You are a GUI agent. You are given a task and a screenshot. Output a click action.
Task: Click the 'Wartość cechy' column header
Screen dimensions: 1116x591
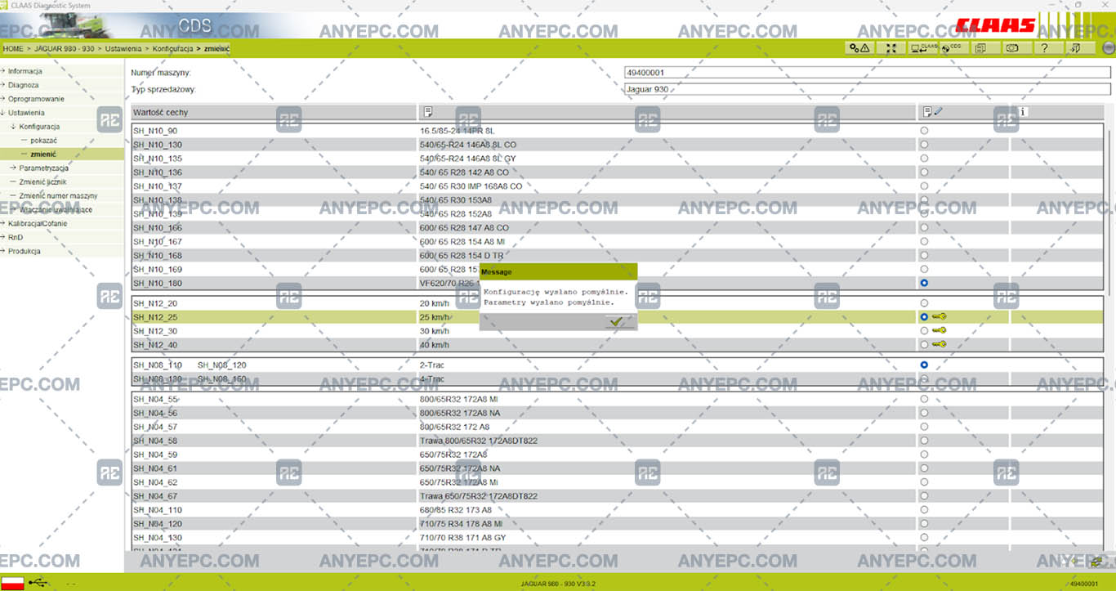[x=274, y=112]
